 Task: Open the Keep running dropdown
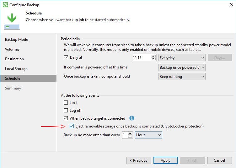[182, 77]
